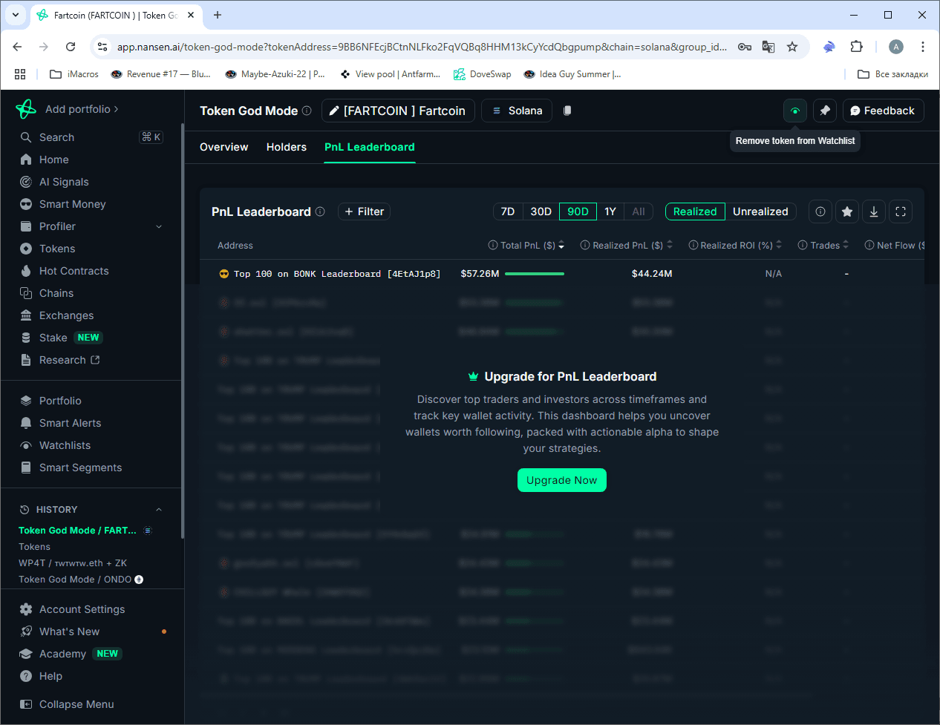940x725 pixels.
Task: Expand PnL Leaderboard to fullscreen
Action: tap(901, 211)
